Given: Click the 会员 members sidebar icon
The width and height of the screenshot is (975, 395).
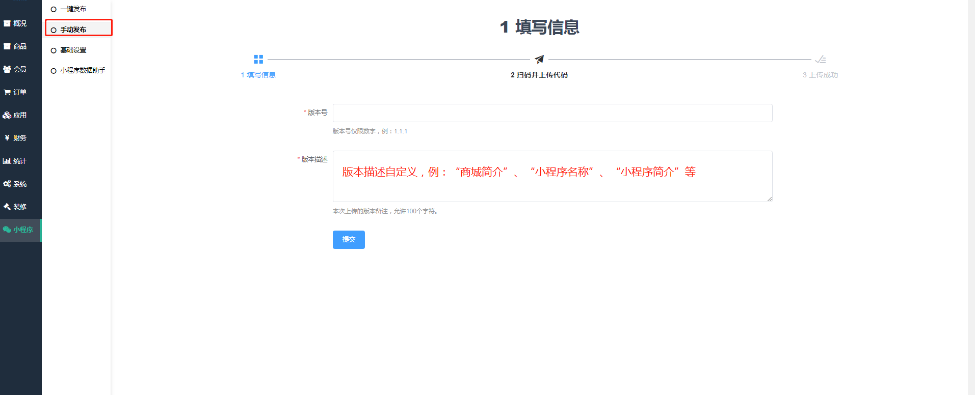Looking at the screenshot, I should coord(7,69).
